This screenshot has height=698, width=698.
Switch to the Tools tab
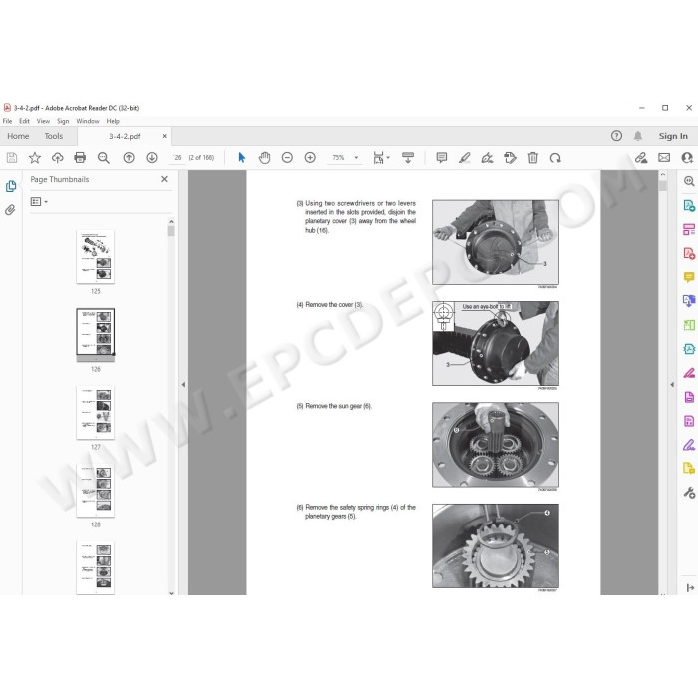point(54,136)
